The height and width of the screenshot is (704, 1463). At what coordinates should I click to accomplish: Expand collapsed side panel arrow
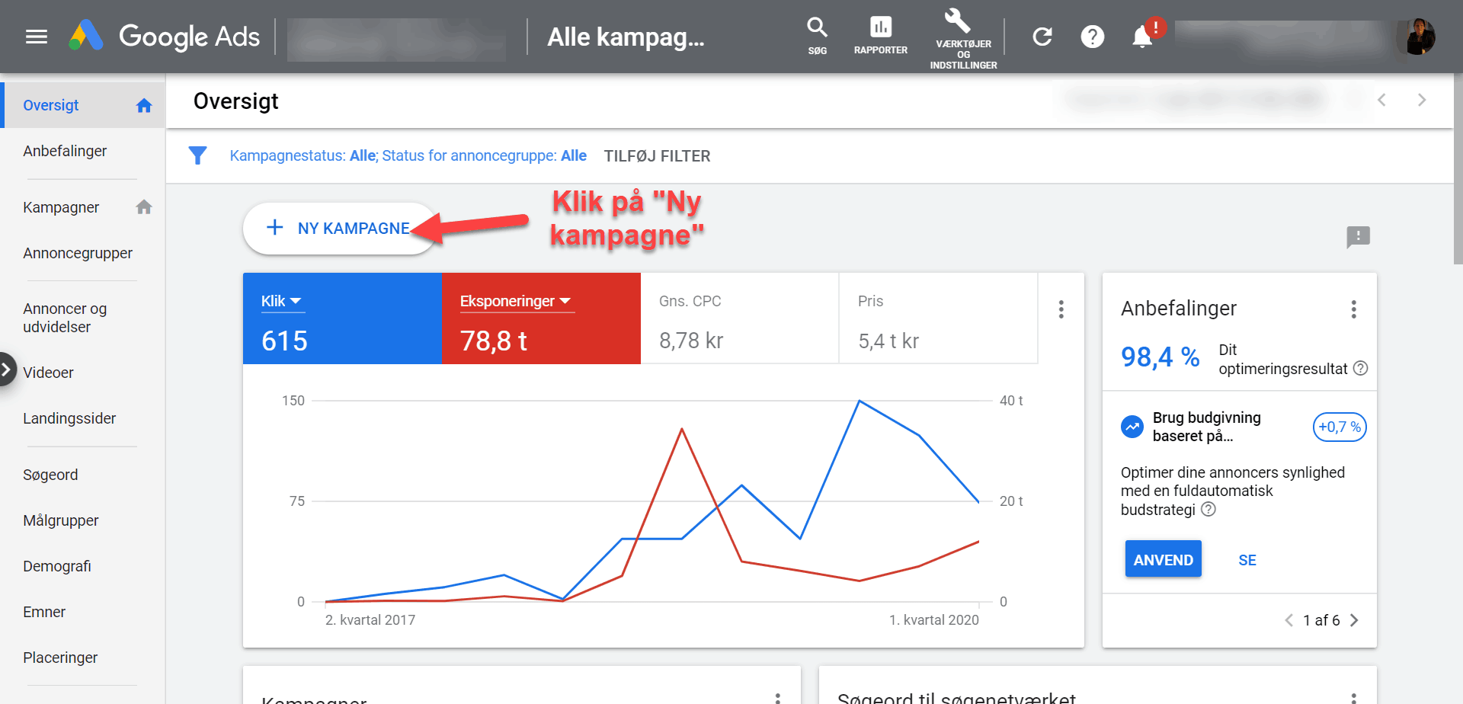(7, 370)
